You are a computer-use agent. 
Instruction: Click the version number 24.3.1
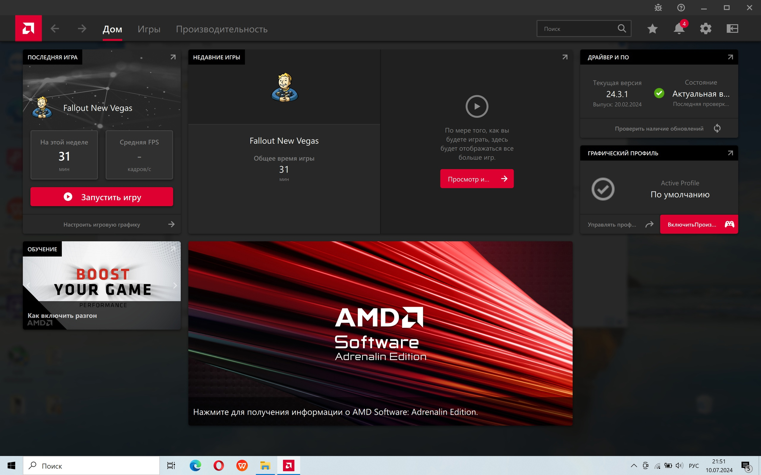(617, 94)
